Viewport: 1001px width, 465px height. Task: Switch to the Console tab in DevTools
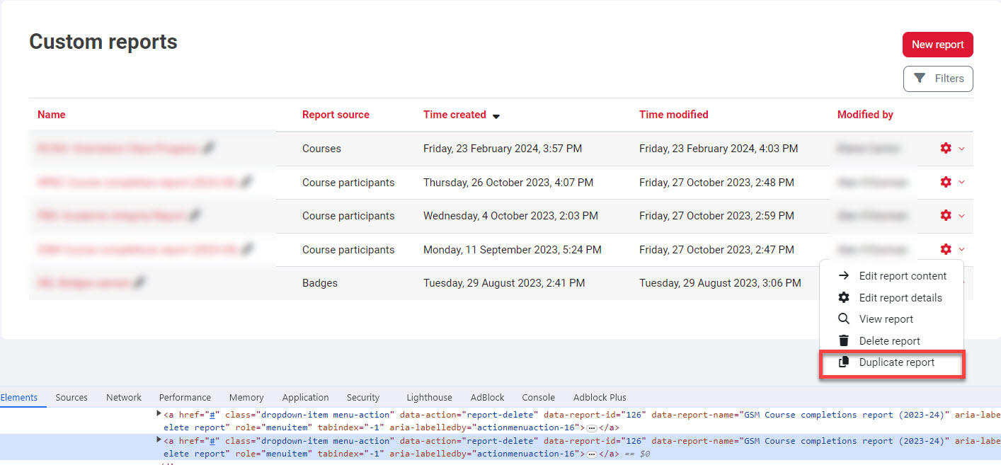pos(539,397)
